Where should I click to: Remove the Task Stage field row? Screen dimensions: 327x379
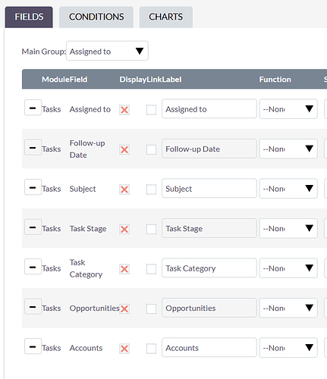coord(33,227)
